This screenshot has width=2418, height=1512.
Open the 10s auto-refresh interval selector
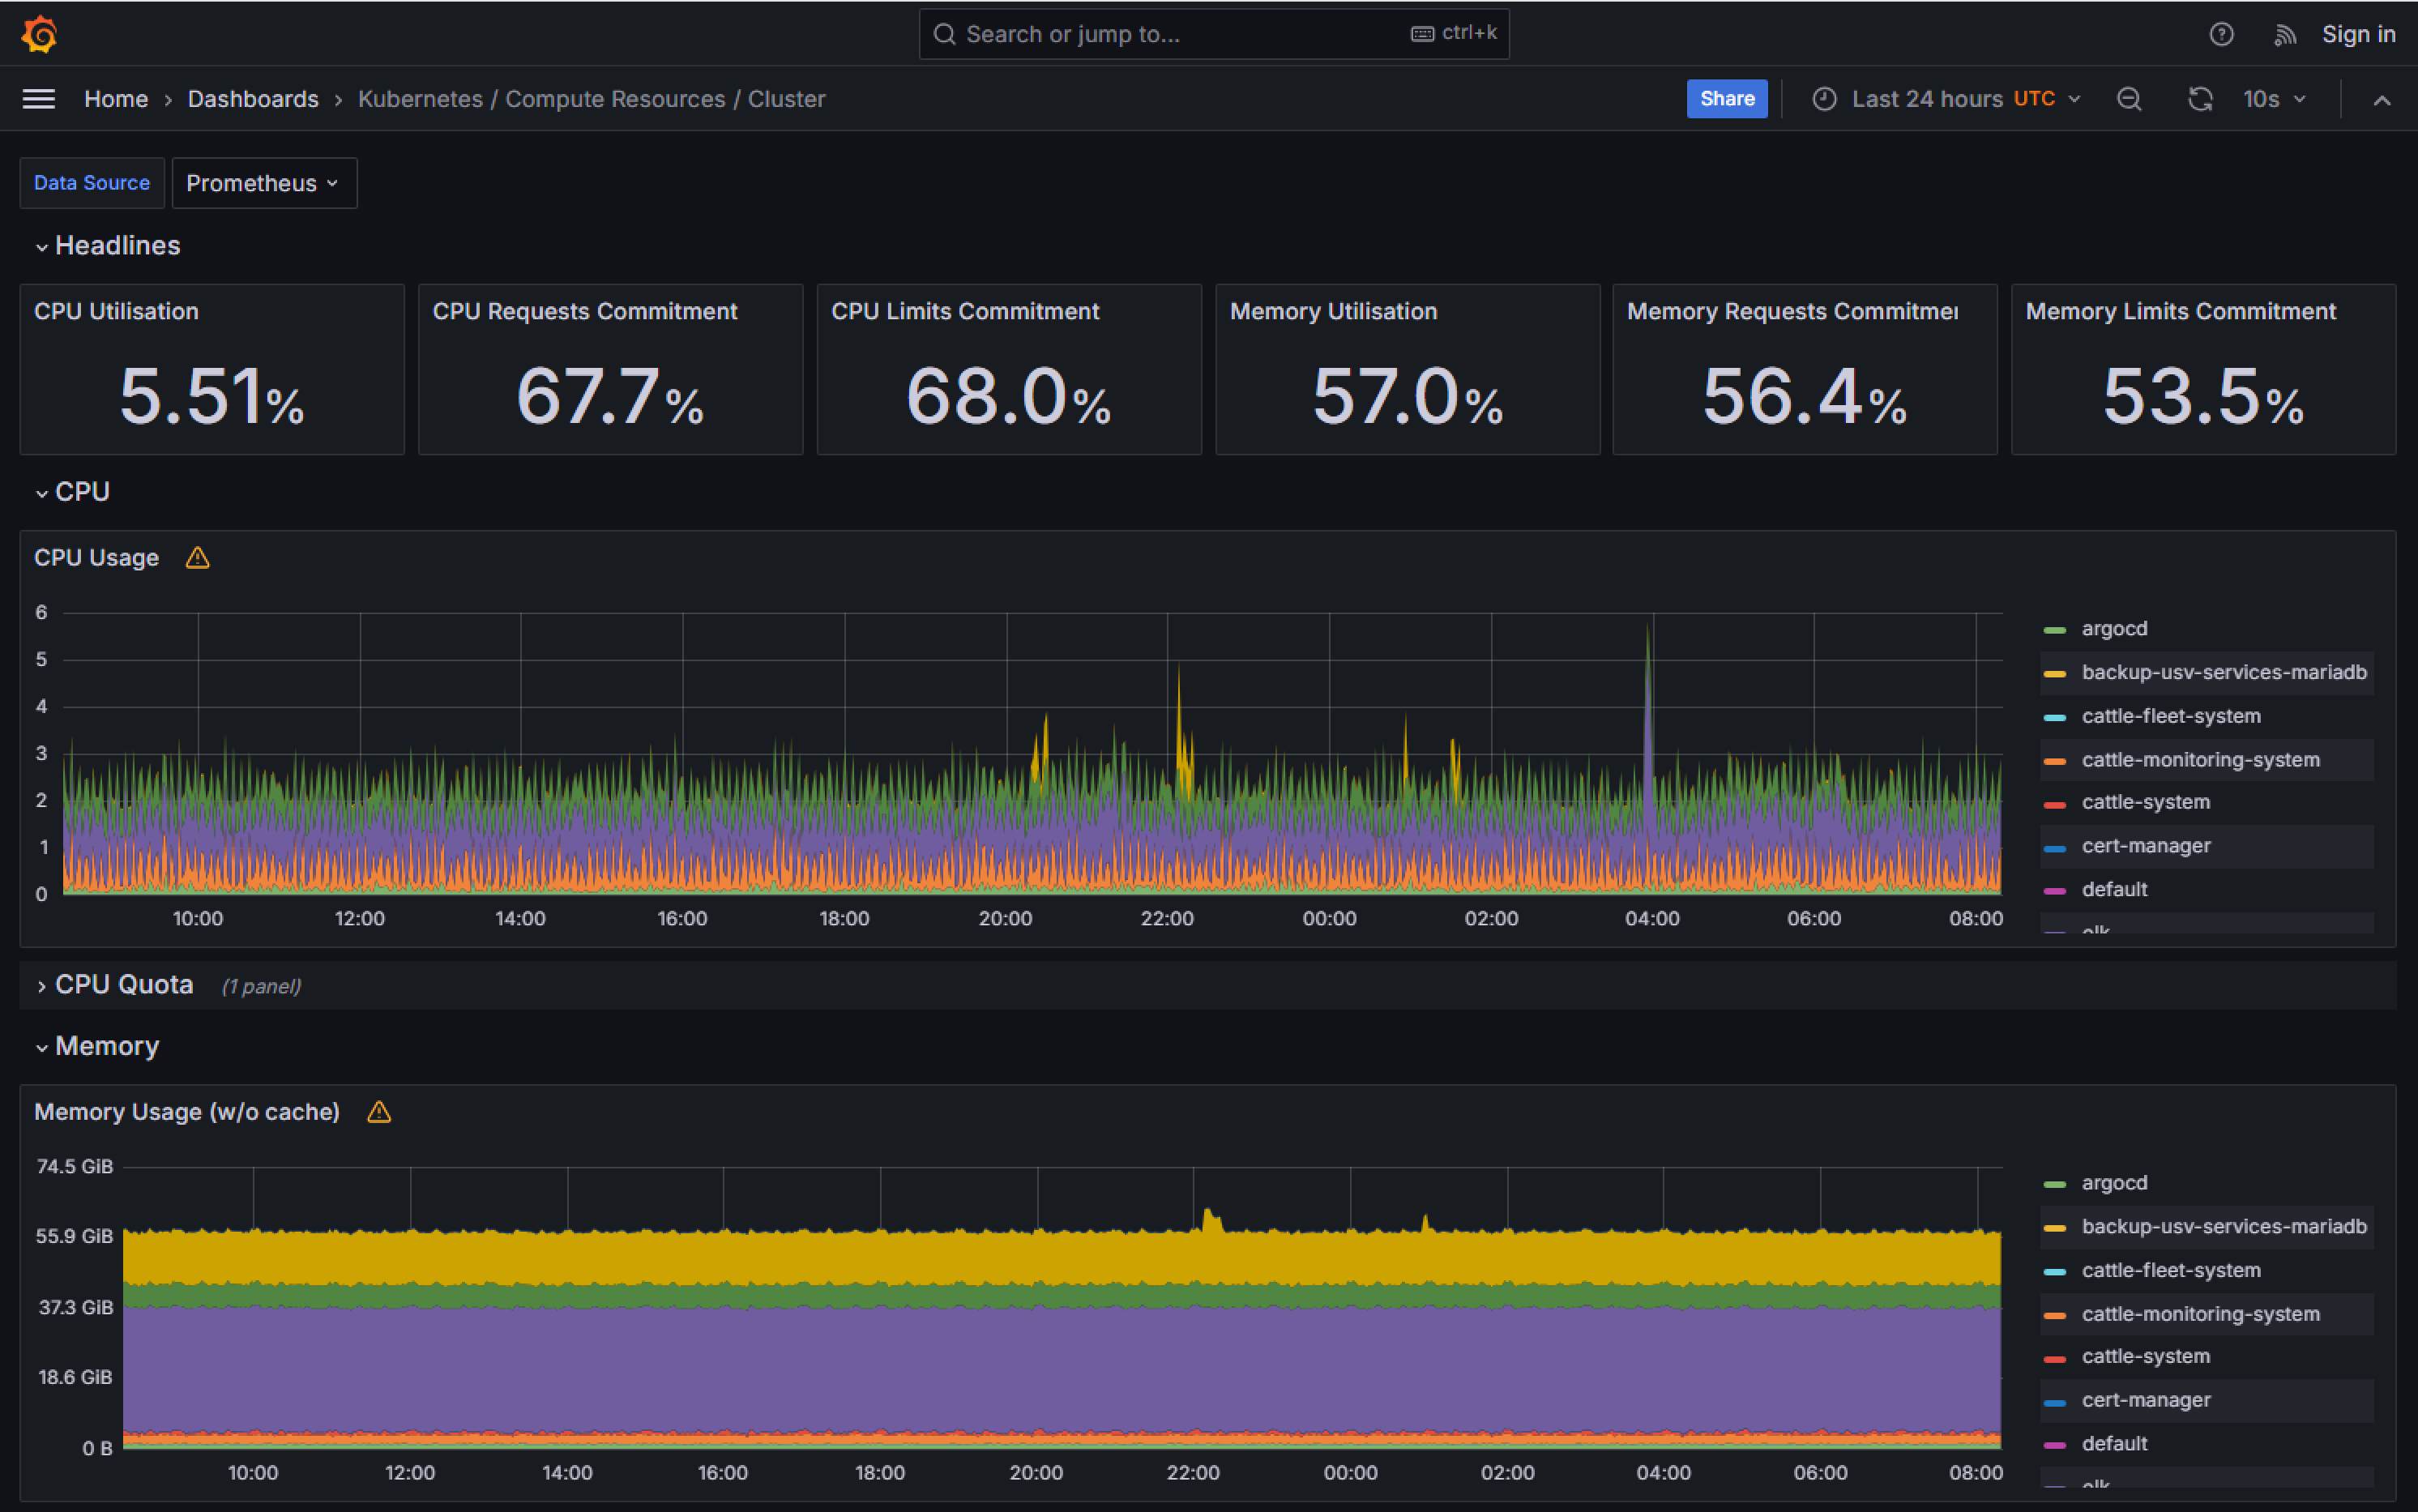[x=2271, y=99]
